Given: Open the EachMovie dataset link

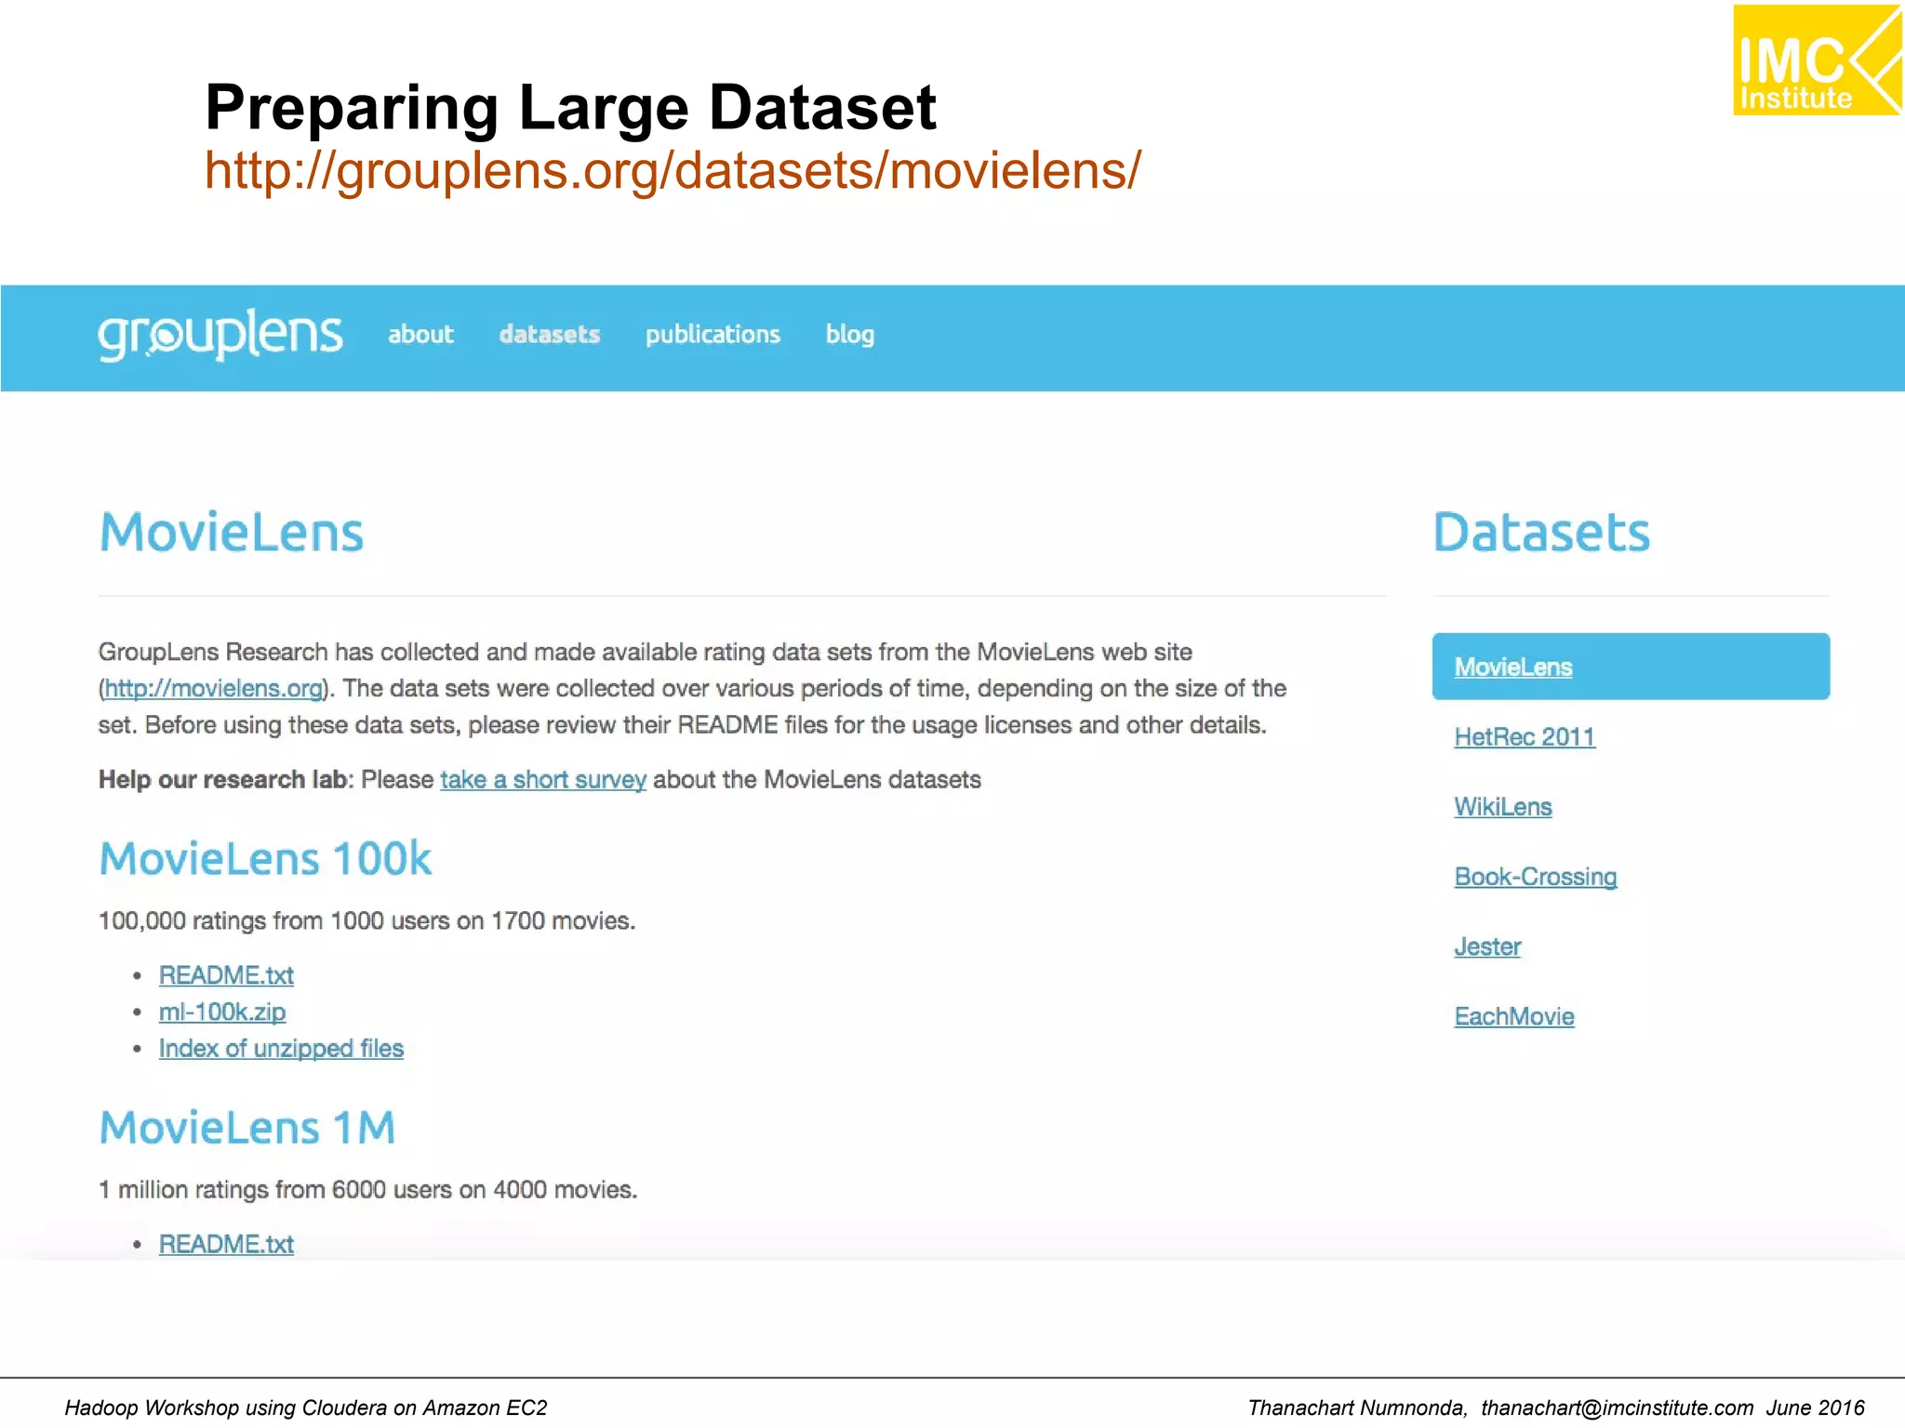Looking at the screenshot, I should [x=1514, y=1016].
